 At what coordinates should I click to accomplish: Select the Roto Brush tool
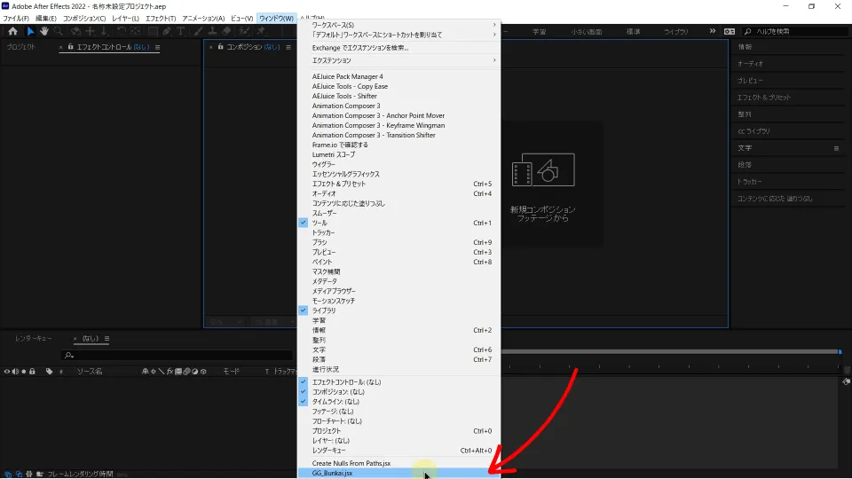(x=244, y=32)
